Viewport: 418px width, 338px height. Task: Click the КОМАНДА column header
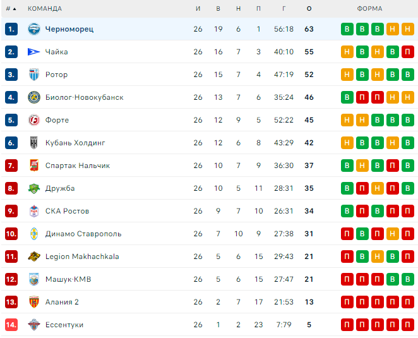[45, 9]
